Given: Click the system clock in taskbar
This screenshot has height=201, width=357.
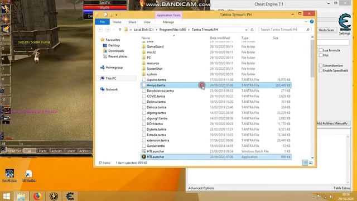Looking at the screenshot, I should (x=346, y=197).
